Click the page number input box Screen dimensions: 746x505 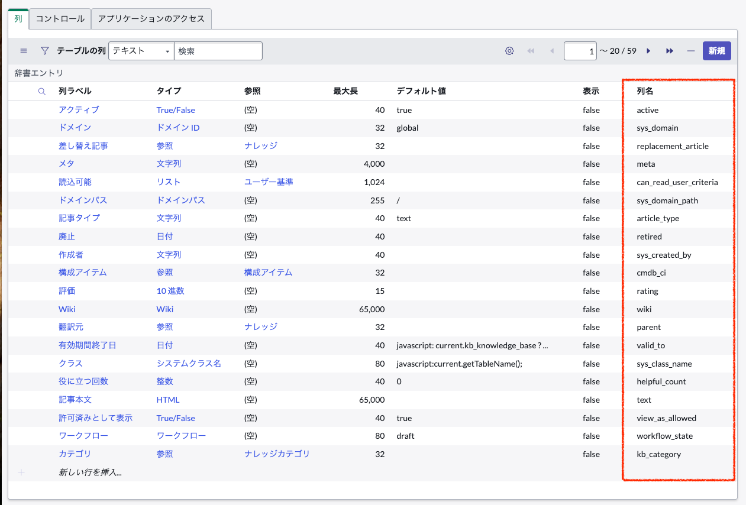coord(580,51)
